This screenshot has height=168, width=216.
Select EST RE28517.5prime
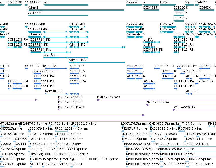pos(134,129)
